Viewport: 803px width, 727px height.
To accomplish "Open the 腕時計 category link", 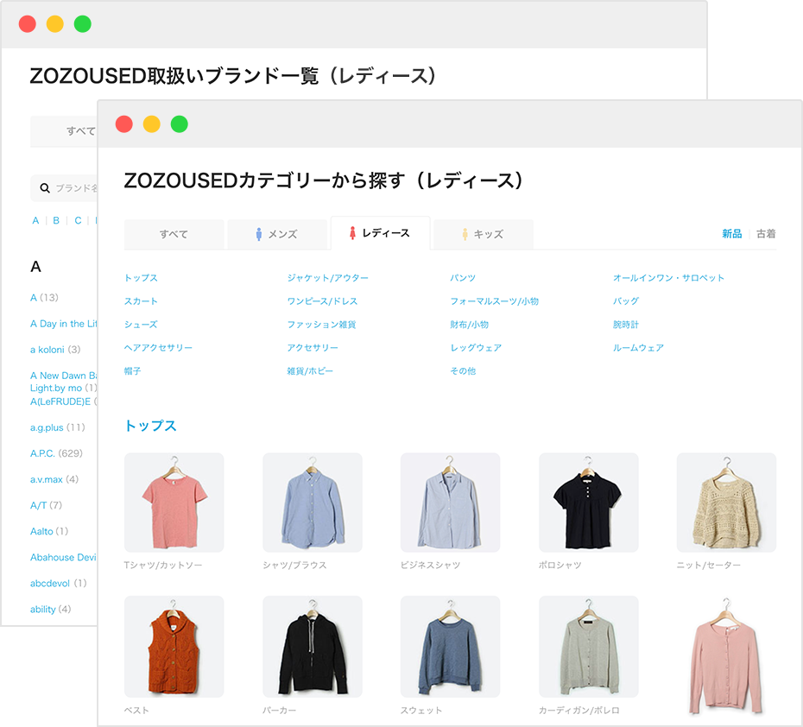I will [626, 325].
